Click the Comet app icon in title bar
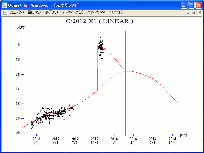The width and height of the screenshot is (204, 153). pos(4,5)
